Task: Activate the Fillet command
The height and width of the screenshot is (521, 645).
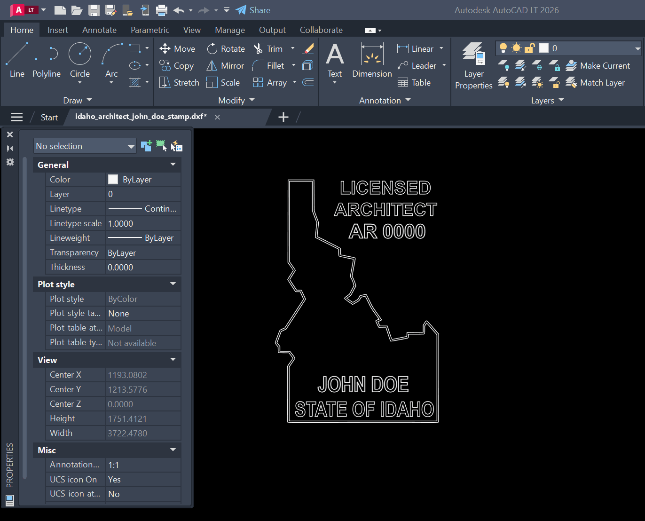Action: 268,66
